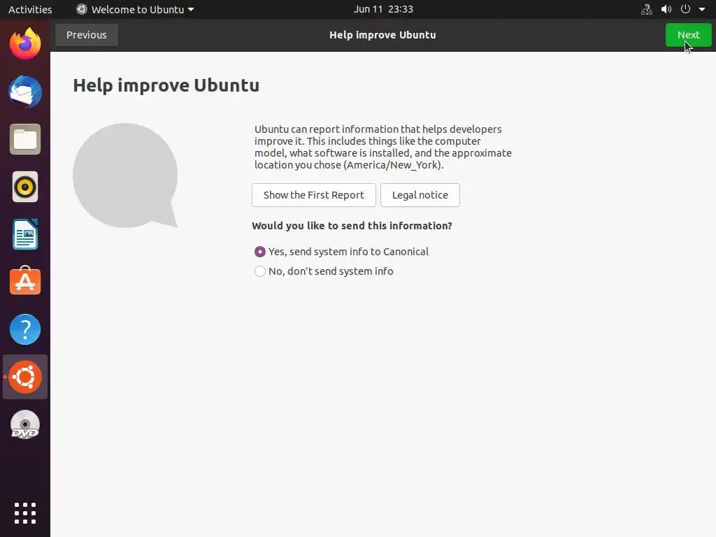Open the Help question mark icon
Image resolution: width=716 pixels, height=537 pixels.
tap(25, 329)
